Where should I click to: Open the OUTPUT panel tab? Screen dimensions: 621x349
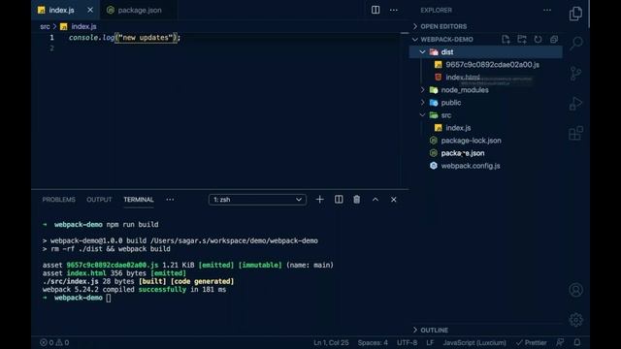click(x=99, y=200)
